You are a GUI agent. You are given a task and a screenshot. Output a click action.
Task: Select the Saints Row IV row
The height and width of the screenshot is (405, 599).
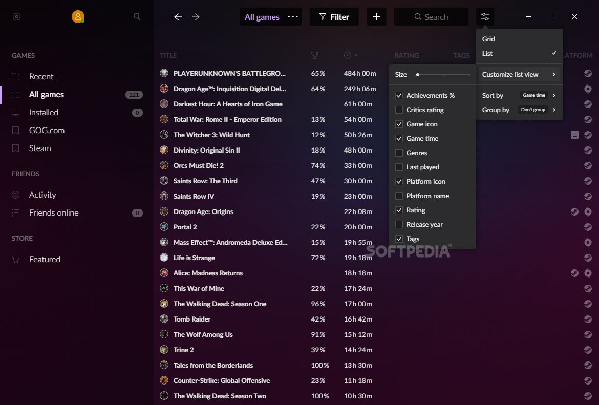[376, 196]
